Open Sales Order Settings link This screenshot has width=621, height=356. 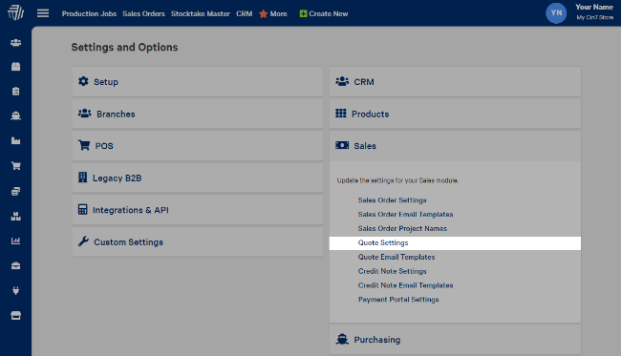[x=392, y=200]
